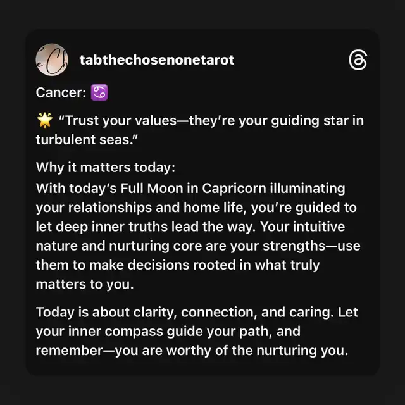Click the Cancer zodiac emoji
The image size is (405, 405).
(x=99, y=92)
